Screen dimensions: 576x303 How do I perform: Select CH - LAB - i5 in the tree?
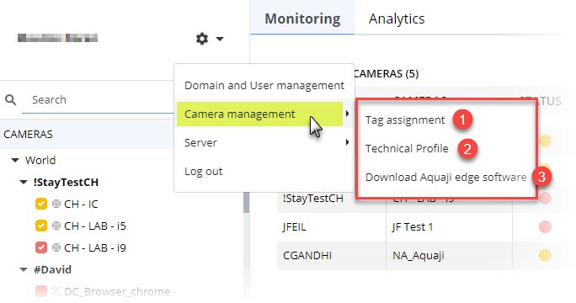point(95,226)
